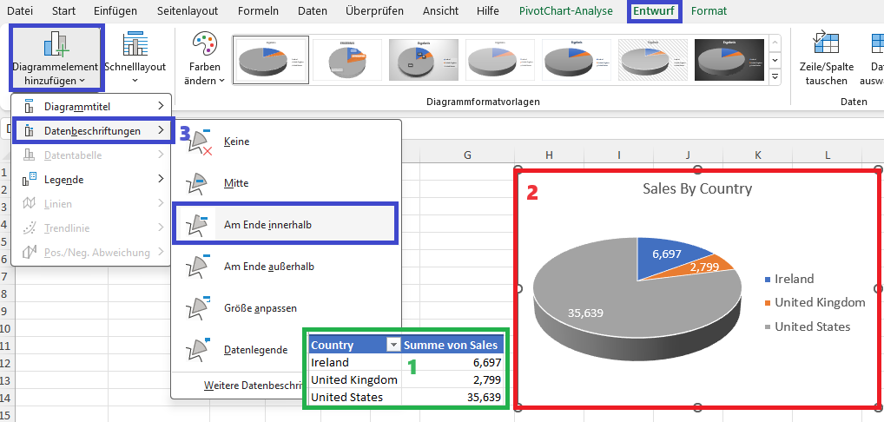Switch to the PivotChart-Analyse tab
Image resolution: width=884 pixels, height=422 pixels.
(566, 10)
